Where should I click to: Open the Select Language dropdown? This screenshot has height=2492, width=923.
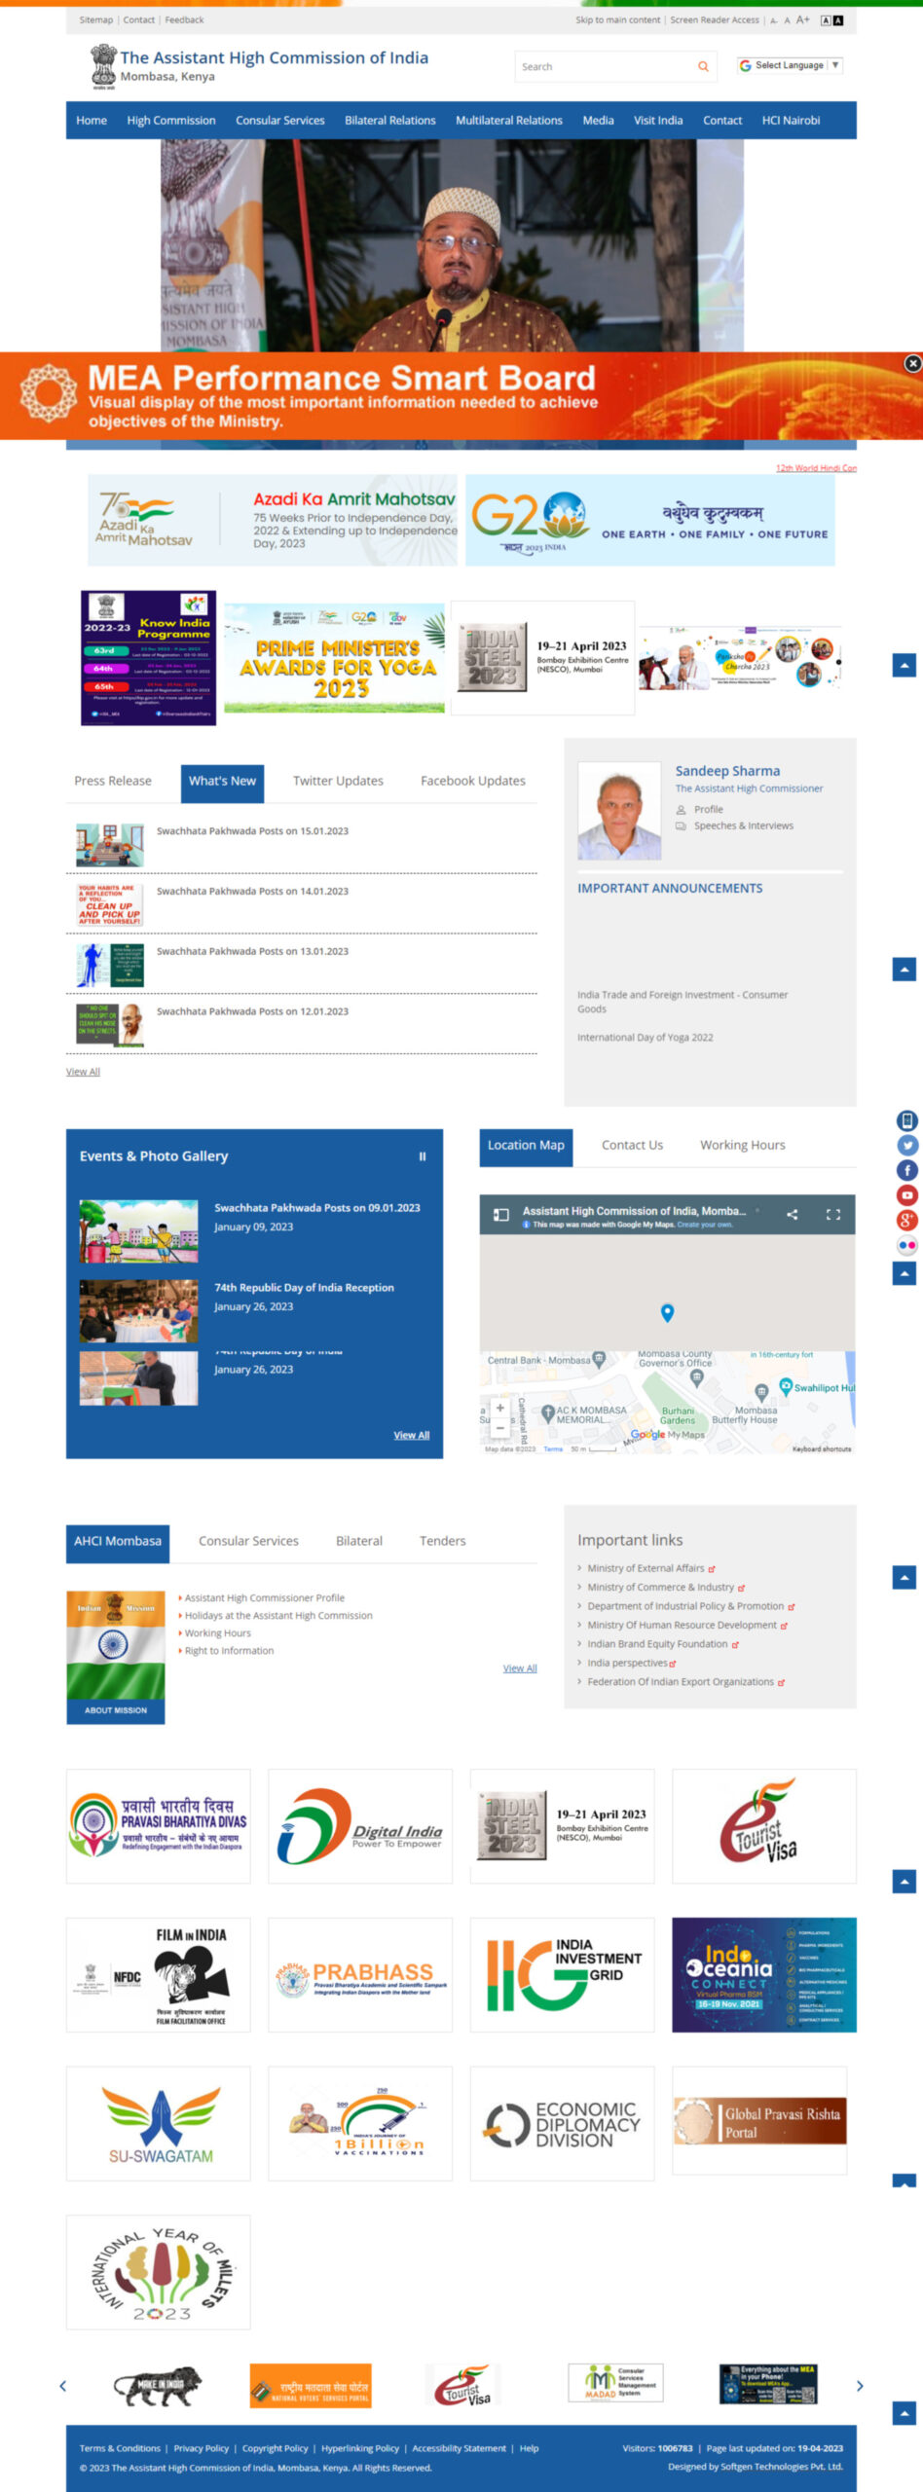tap(790, 65)
